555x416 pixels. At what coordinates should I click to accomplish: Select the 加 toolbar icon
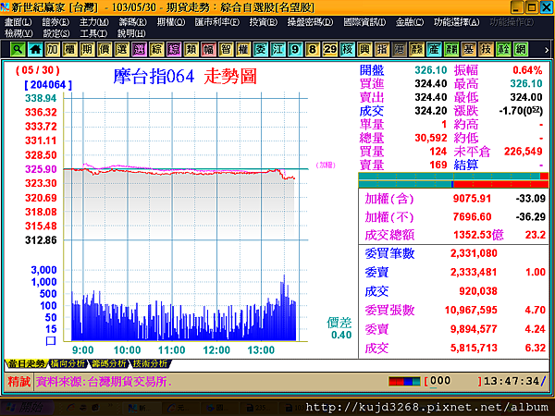pyautogui.click(x=53, y=49)
